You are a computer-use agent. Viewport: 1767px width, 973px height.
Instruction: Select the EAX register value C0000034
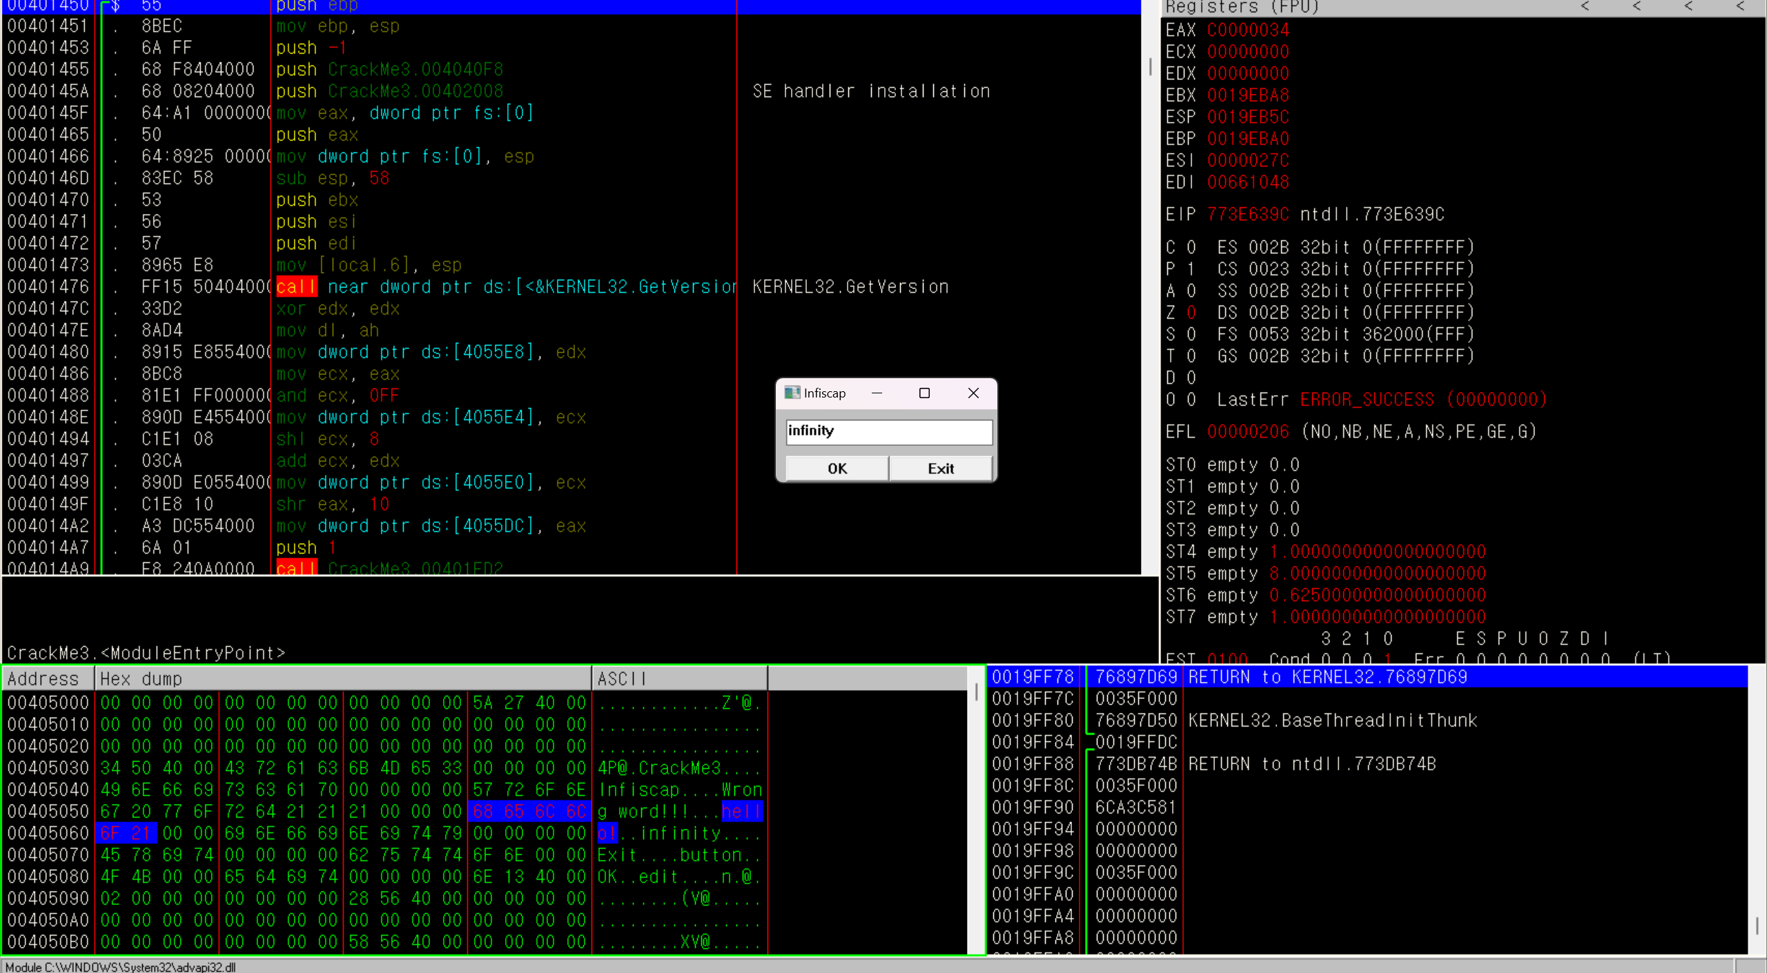(x=1248, y=30)
